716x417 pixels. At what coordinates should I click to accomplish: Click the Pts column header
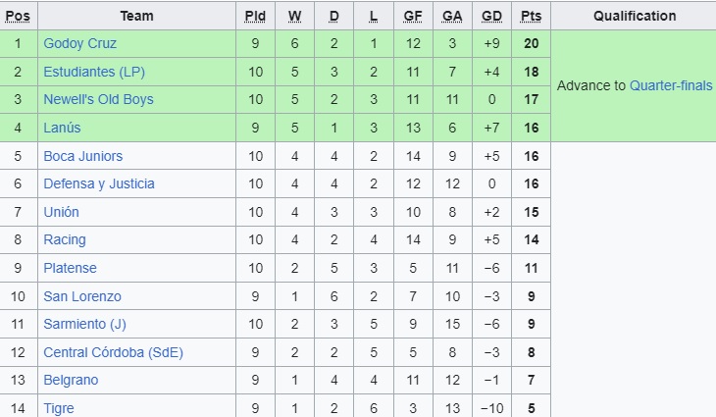[x=531, y=16]
